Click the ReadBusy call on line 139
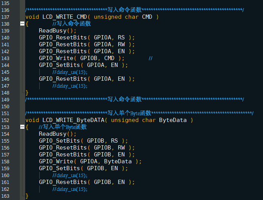 [x=53, y=31]
